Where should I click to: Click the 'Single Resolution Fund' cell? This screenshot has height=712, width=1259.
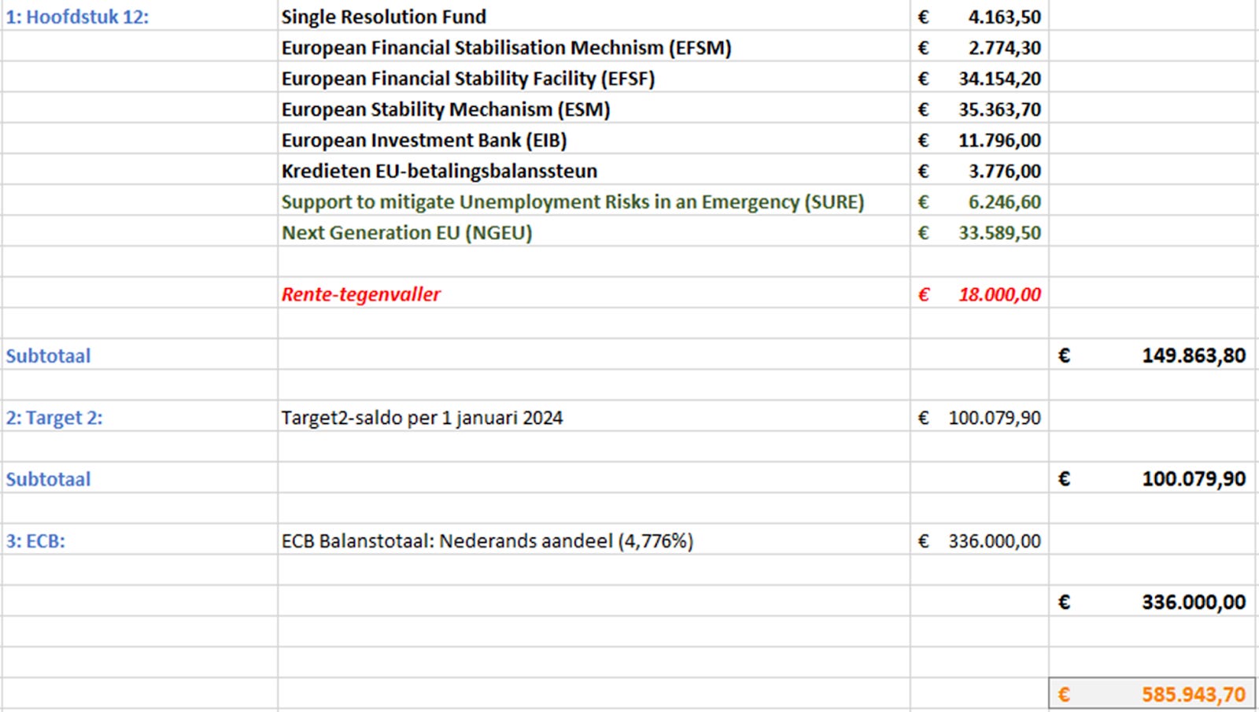coord(594,17)
